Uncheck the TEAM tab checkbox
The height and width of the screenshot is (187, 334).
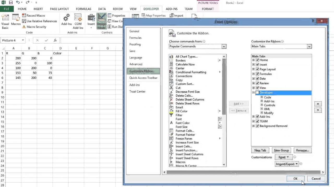257,121
